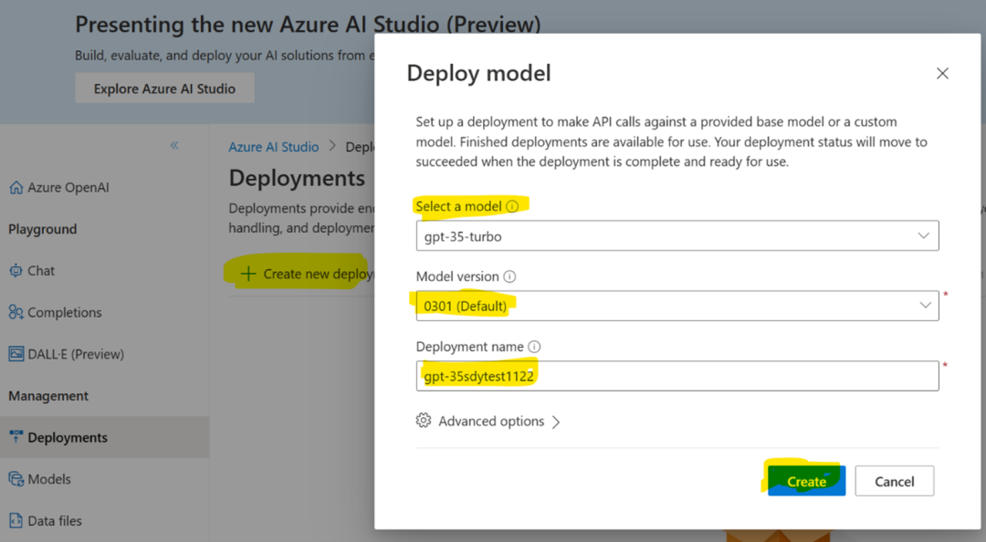The width and height of the screenshot is (986, 542).
Task: Collapse the sidebar with the chevron arrow
Action: [174, 145]
